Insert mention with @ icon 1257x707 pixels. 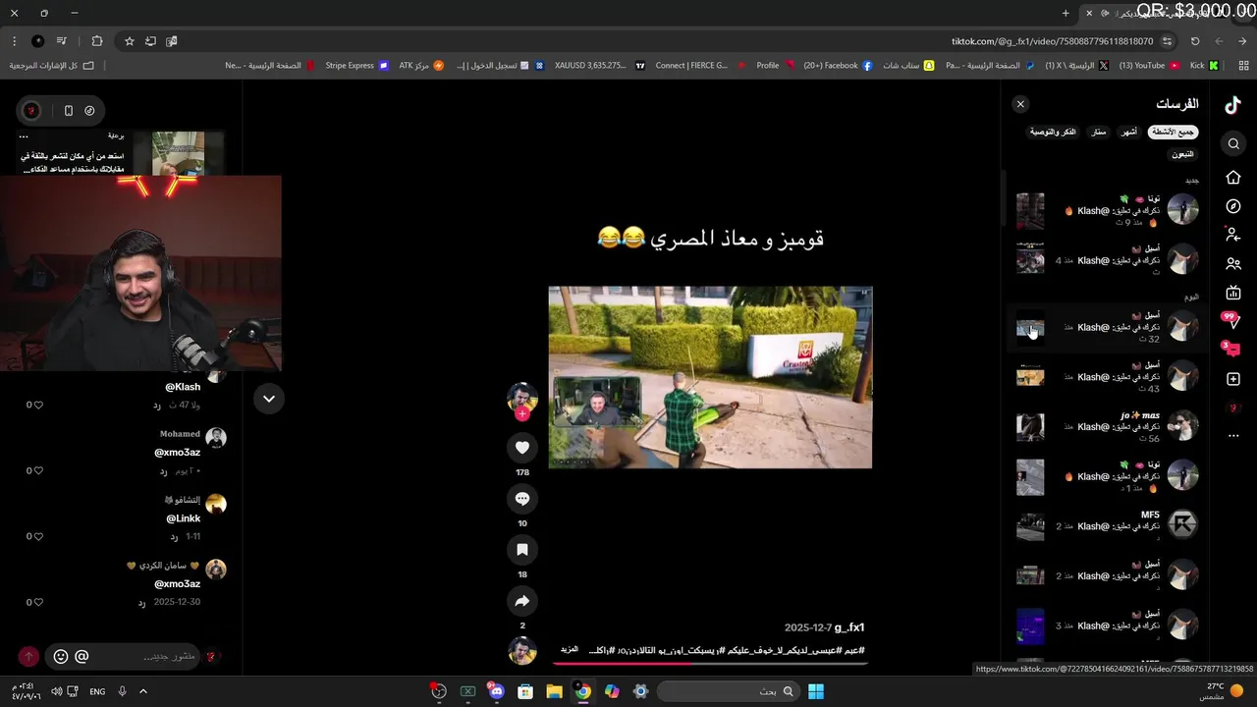pos(82,656)
